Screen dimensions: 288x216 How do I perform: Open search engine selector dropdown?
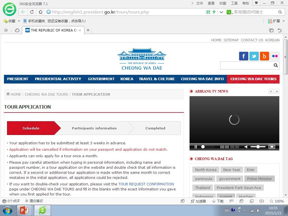point(229,12)
